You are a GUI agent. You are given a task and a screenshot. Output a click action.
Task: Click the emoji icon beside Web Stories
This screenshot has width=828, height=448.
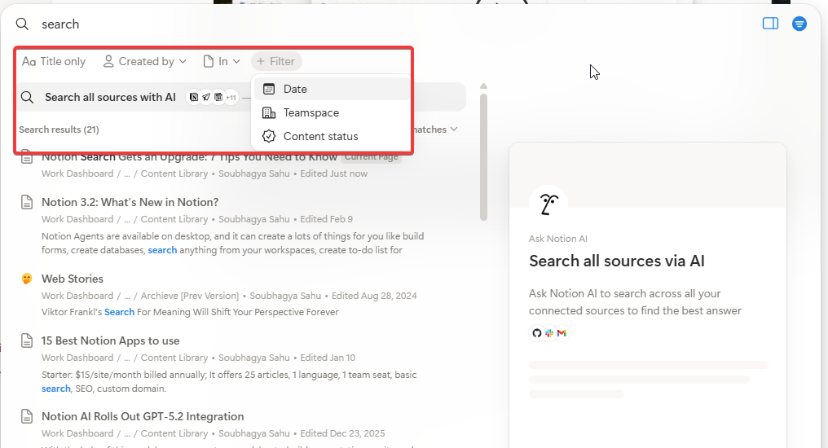click(x=27, y=279)
